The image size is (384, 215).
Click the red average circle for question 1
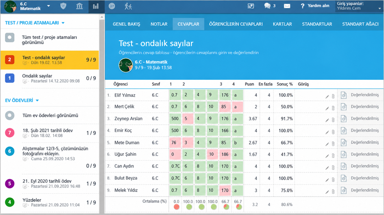(176, 207)
